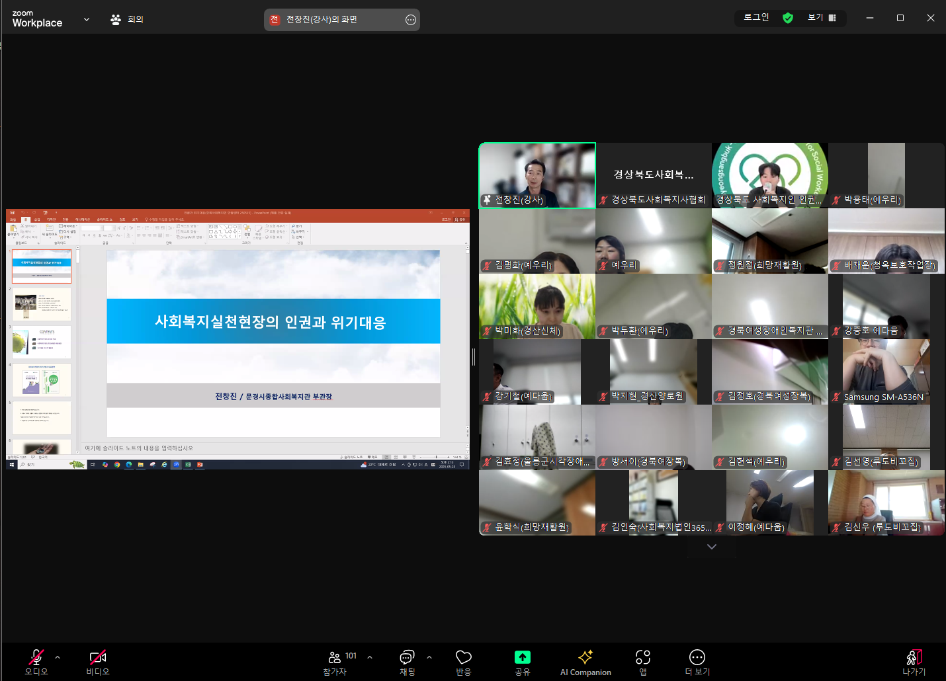Expand participants options arrow beside 101
This screenshot has width=946, height=681.
[x=370, y=657]
